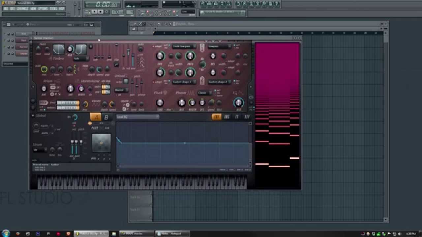Image resolution: width=422 pixels, height=237 pixels.
Task: Click the filter 1 env knob
Action: 160,56
